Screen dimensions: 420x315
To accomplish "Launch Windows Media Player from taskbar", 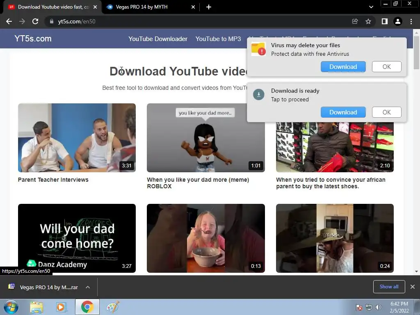I will coord(62,307).
